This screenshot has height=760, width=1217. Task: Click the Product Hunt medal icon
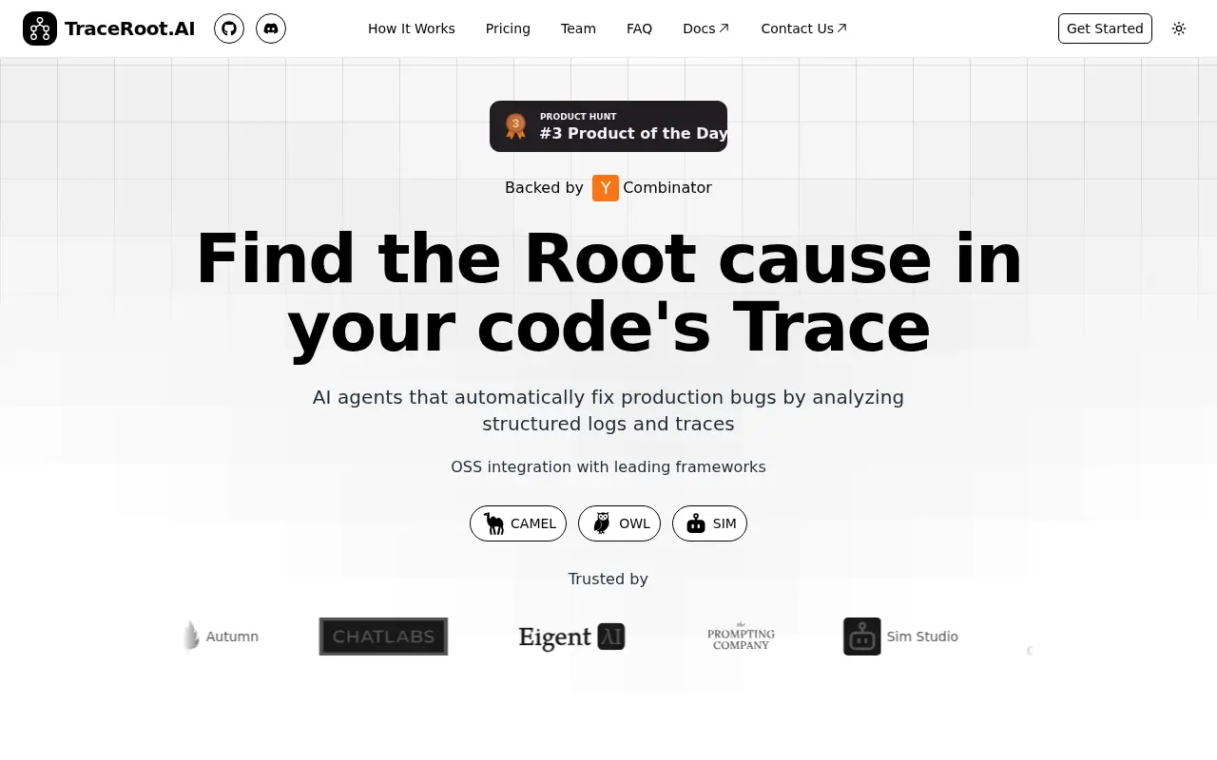(515, 125)
